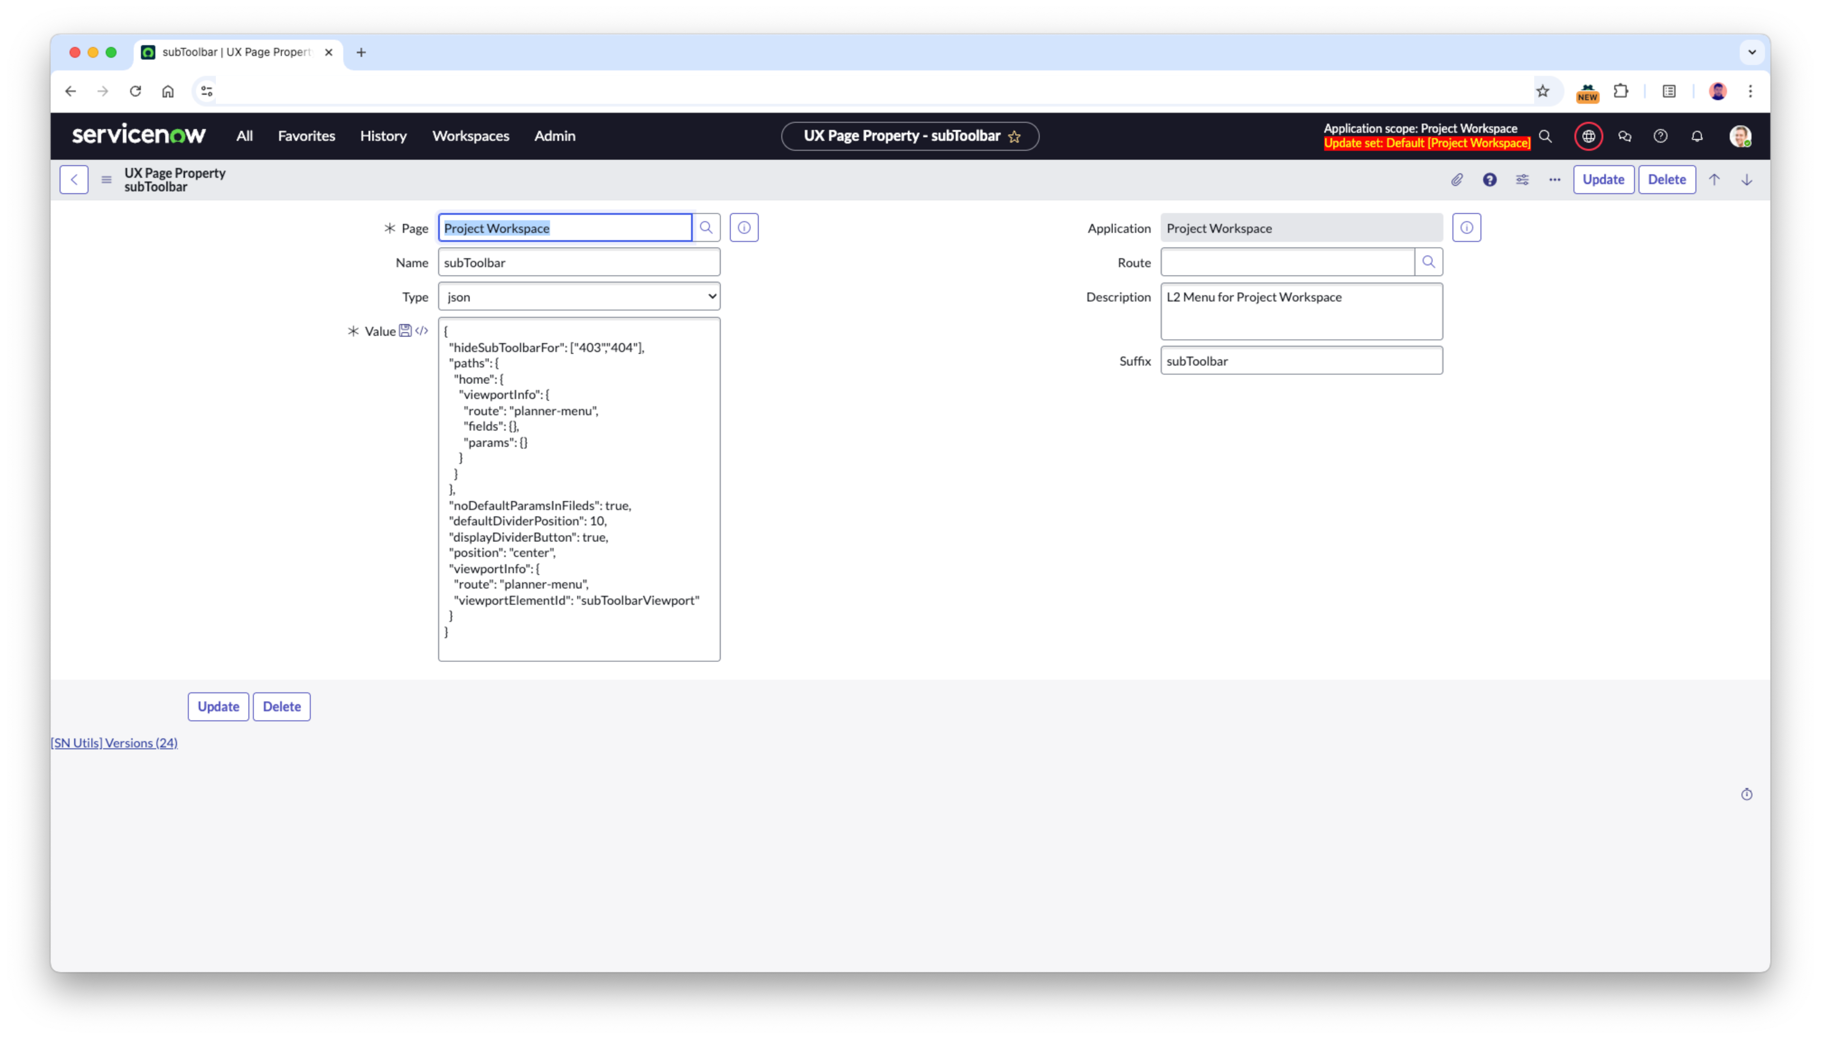Click the Page field input
Screen dimensions: 1821x1039
(x=565, y=227)
